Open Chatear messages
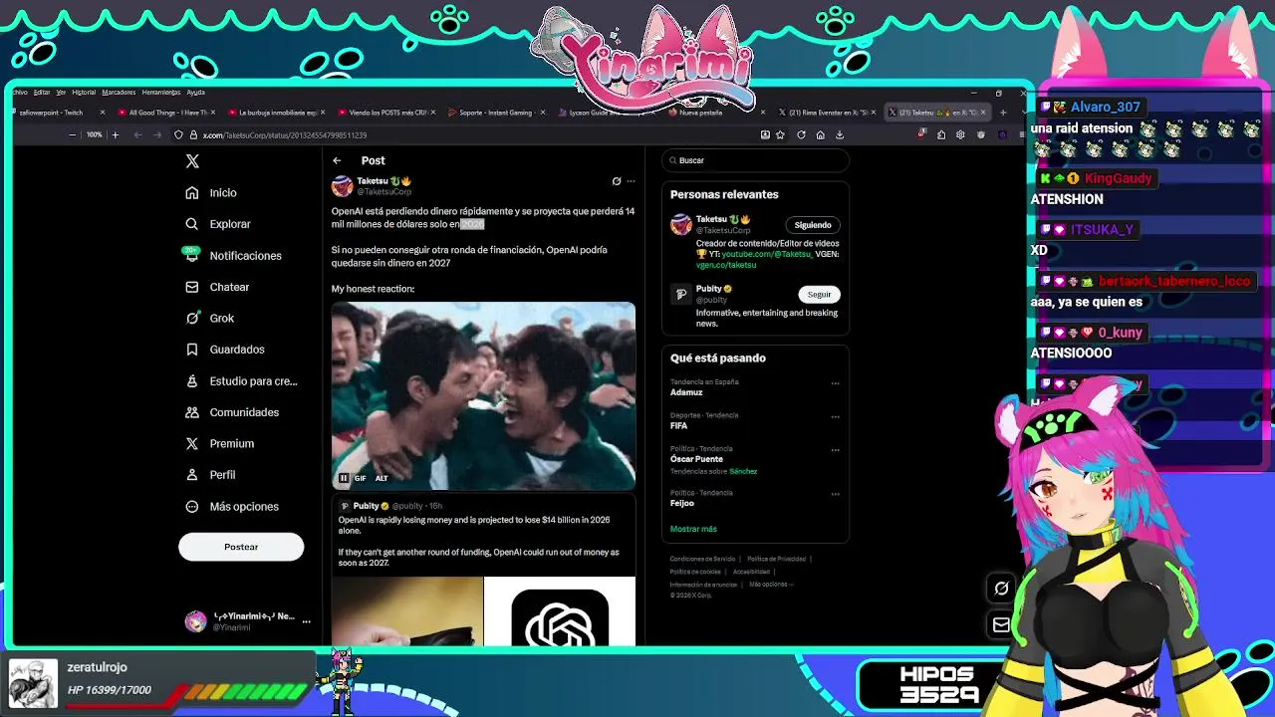1275x717 pixels. tap(217, 287)
